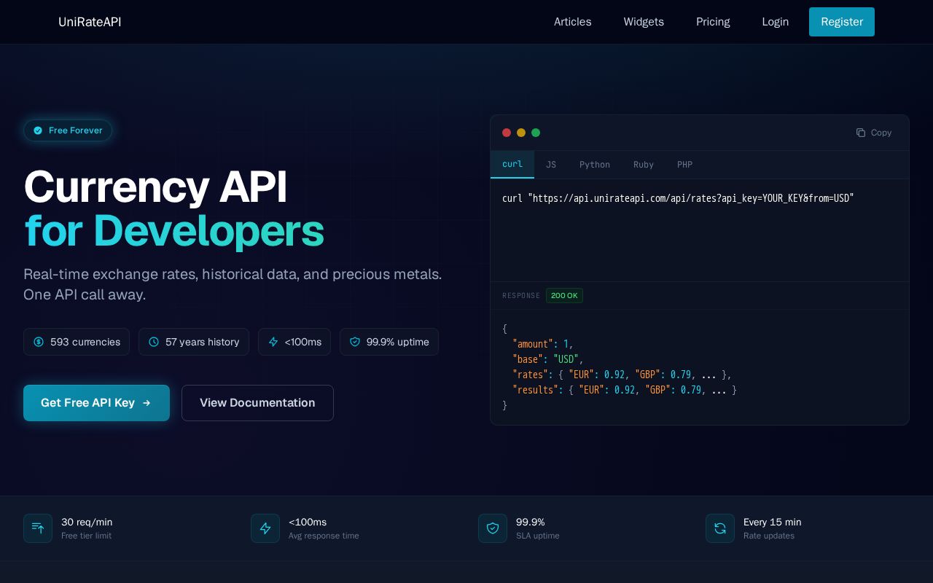Open the Pricing page
Viewport: 933px width, 583px height.
coord(713,22)
